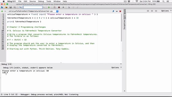Click the restart debug icon
Viewport: 172px width, 97px height.
coord(55,7)
